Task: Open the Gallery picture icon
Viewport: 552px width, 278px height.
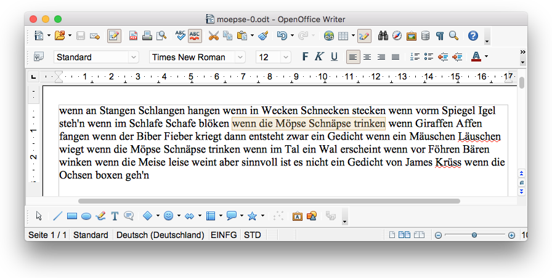Action: (412, 36)
